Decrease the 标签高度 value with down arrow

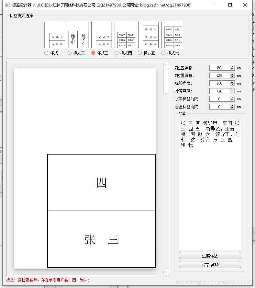click(232, 92)
